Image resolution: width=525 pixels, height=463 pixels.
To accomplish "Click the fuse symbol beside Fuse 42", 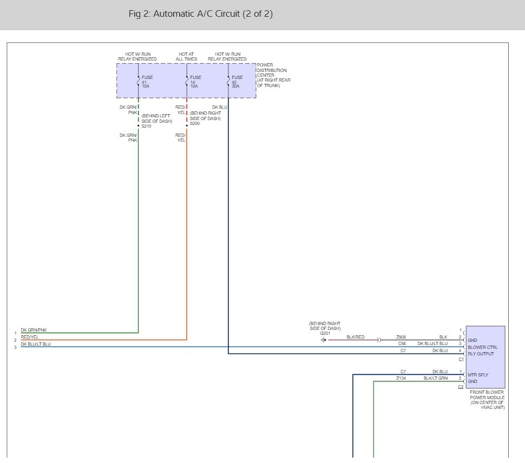I will click(228, 81).
